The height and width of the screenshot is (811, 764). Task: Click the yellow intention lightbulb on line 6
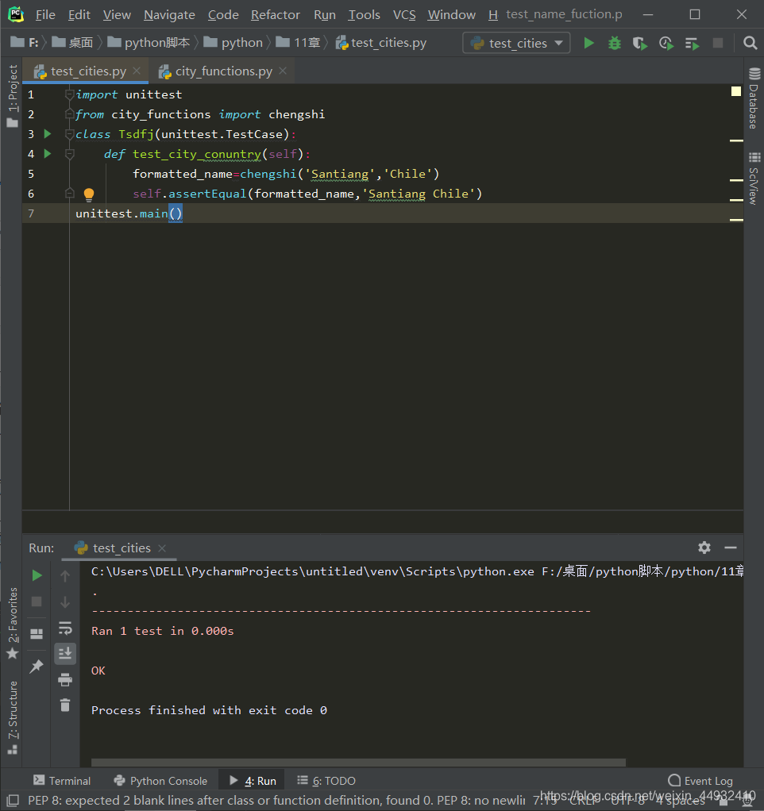[x=89, y=194]
